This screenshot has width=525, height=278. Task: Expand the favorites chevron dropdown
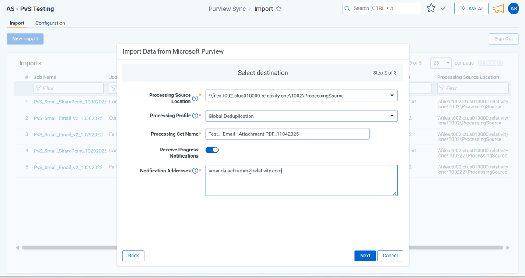click(x=443, y=8)
